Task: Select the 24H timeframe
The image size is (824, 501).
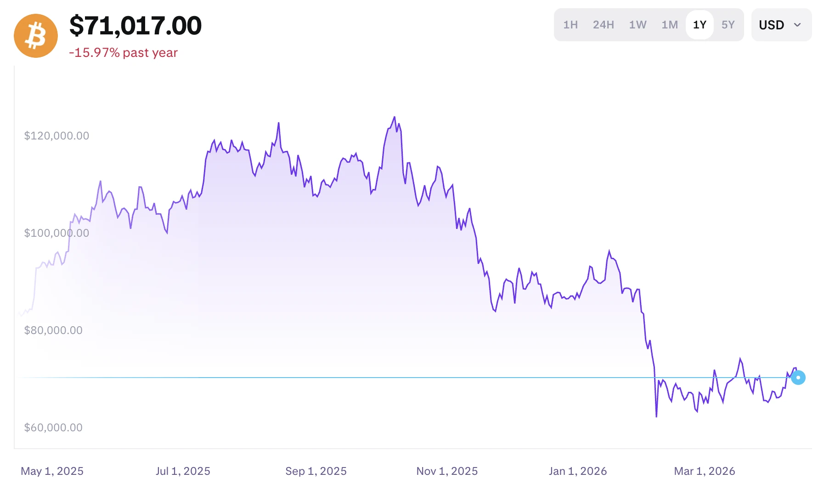Action: pos(603,25)
